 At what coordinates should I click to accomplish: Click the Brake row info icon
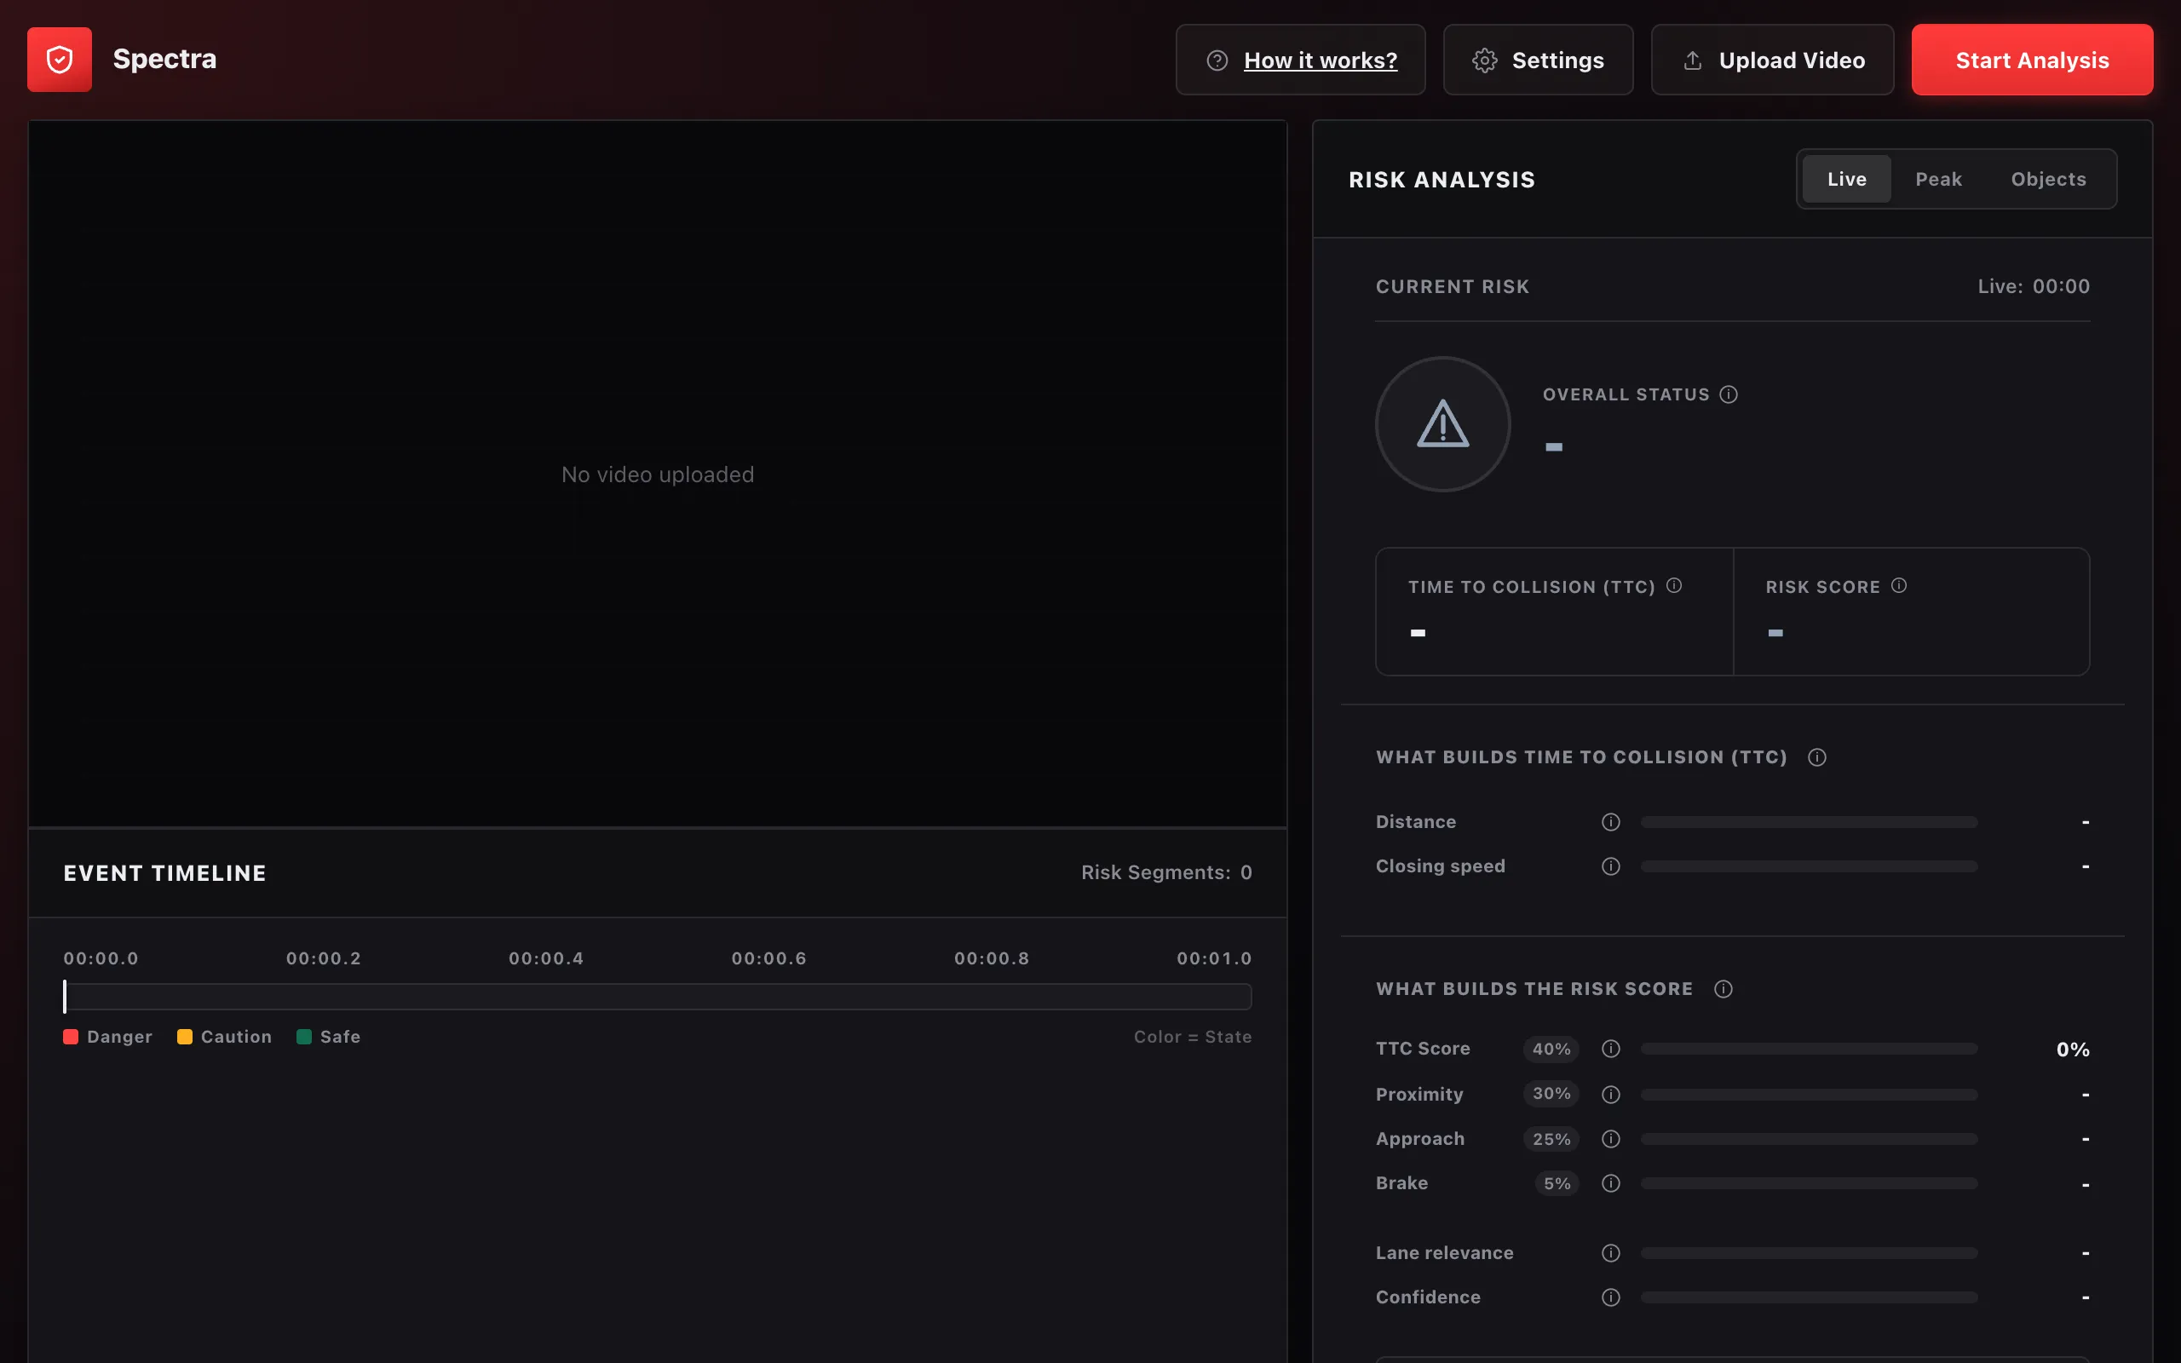coord(1610,1182)
